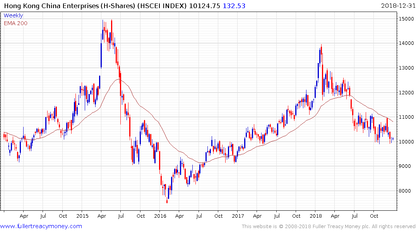Select the 2017 marker on the time axis
The height and width of the screenshot is (232, 416).
[238, 216]
